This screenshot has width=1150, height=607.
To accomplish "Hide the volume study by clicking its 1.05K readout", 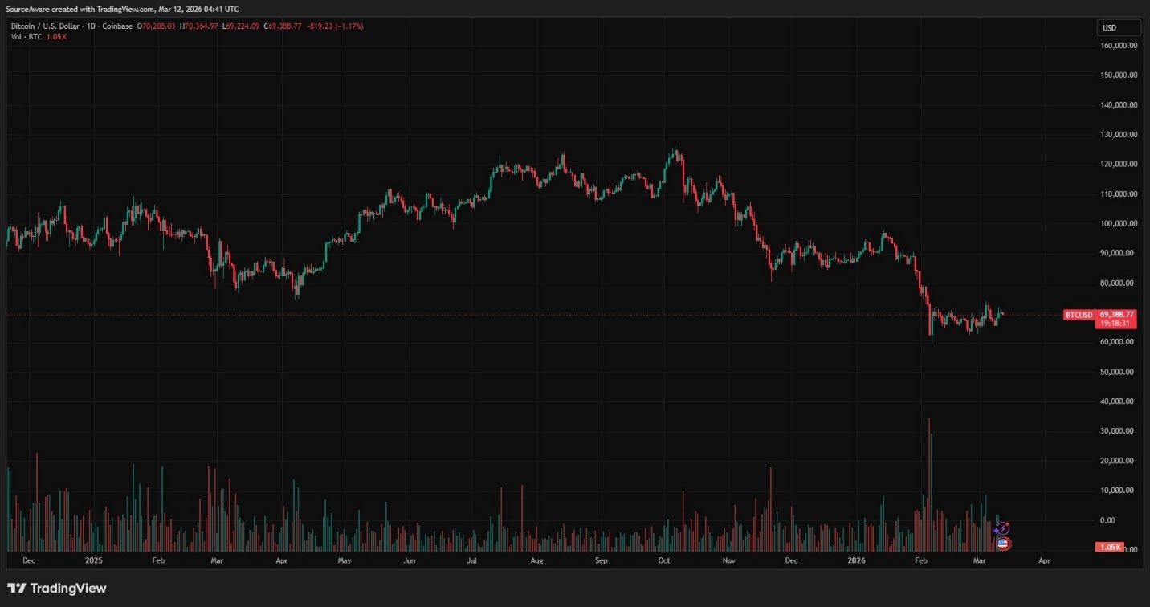I will 56,36.
